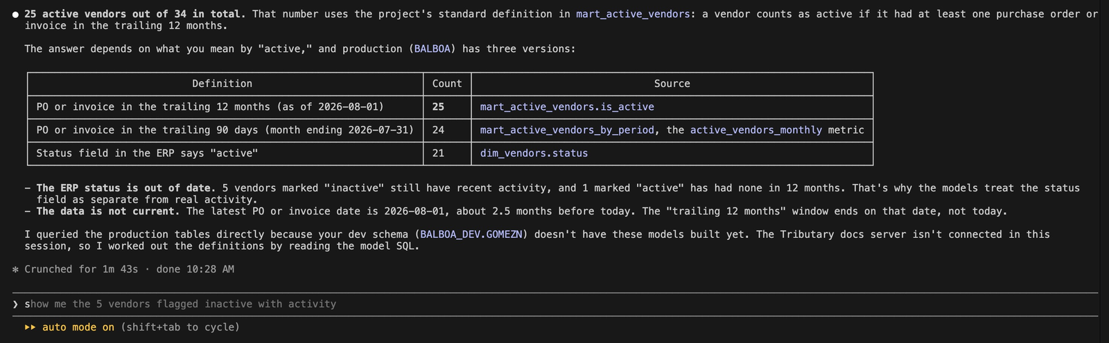Click 'Crunched for 1m 43s' status text

coord(81,270)
